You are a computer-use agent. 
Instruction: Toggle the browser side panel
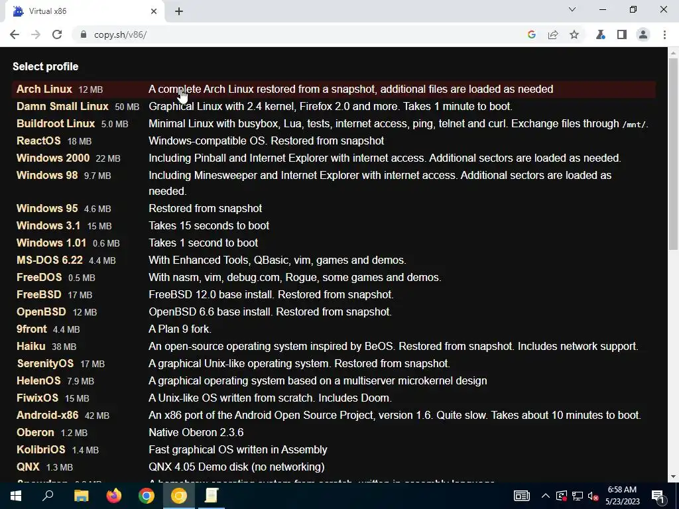(622, 34)
